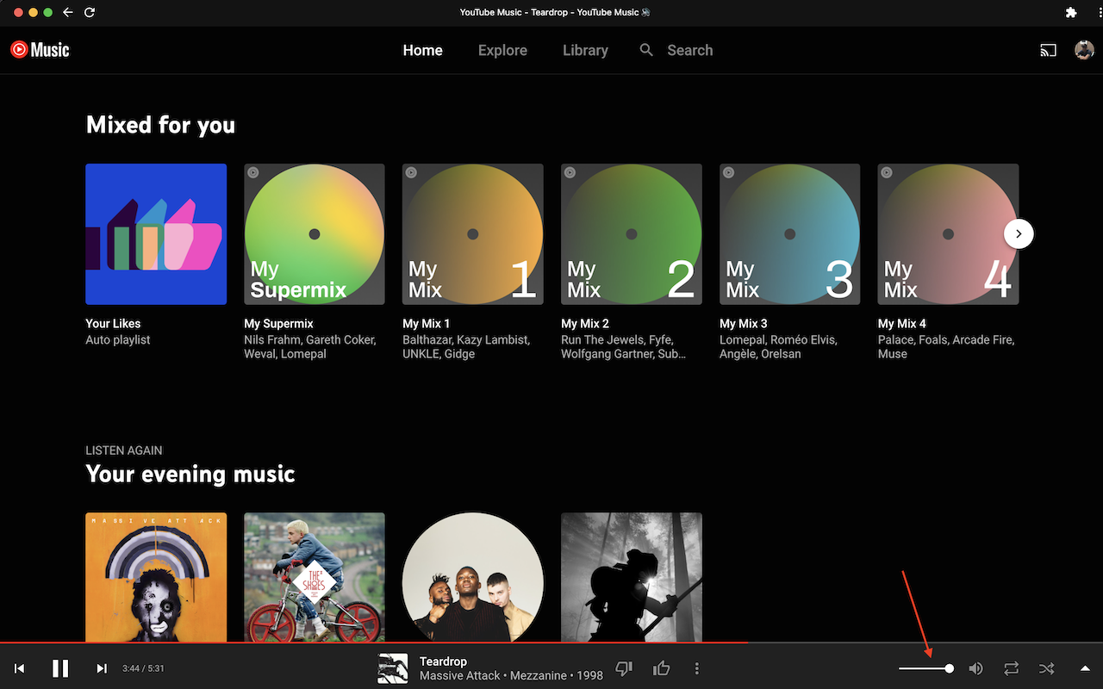The width and height of the screenshot is (1103, 689).
Task: Click the Auto playlist subtitle
Action: pyautogui.click(x=118, y=340)
